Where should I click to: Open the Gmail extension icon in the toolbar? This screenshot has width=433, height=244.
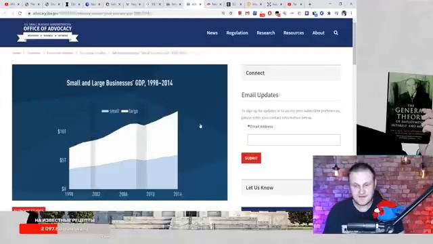point(247,14)
